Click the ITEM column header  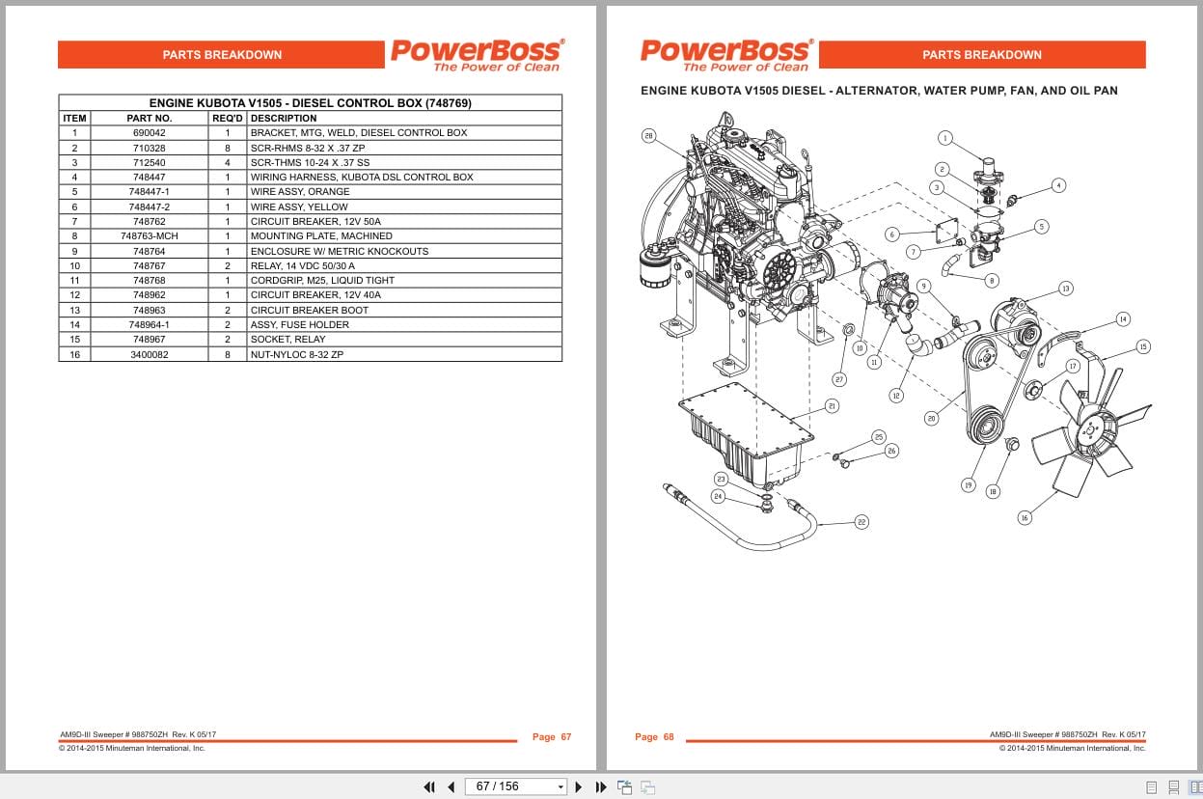(74, 118)
